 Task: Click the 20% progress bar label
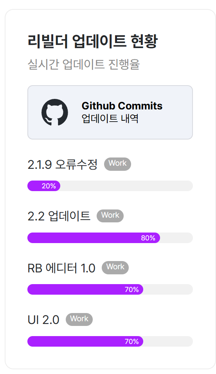point(49,186)
